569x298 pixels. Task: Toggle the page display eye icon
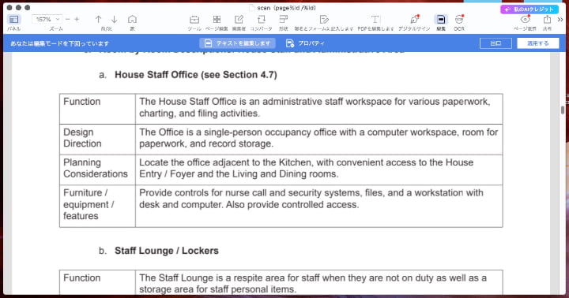click(x=525, y=19)
